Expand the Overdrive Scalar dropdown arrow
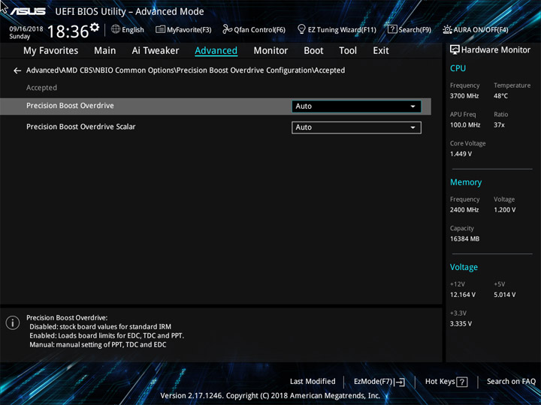 413,127
